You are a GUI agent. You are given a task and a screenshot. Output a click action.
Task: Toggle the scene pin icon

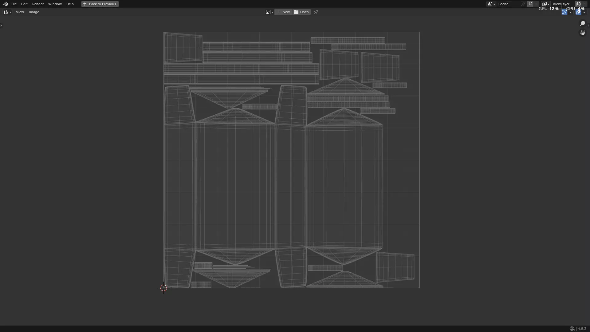point(523,4)
